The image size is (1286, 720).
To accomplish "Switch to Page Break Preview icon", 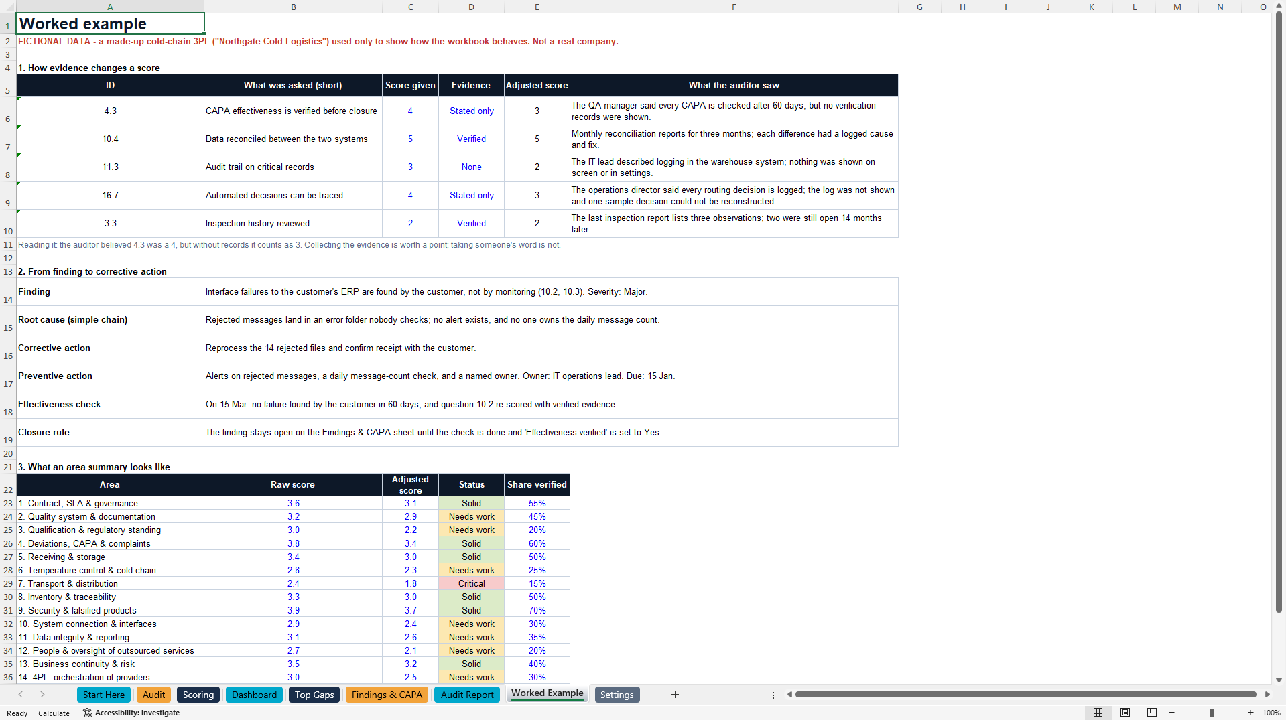I will click(1152, 713).
